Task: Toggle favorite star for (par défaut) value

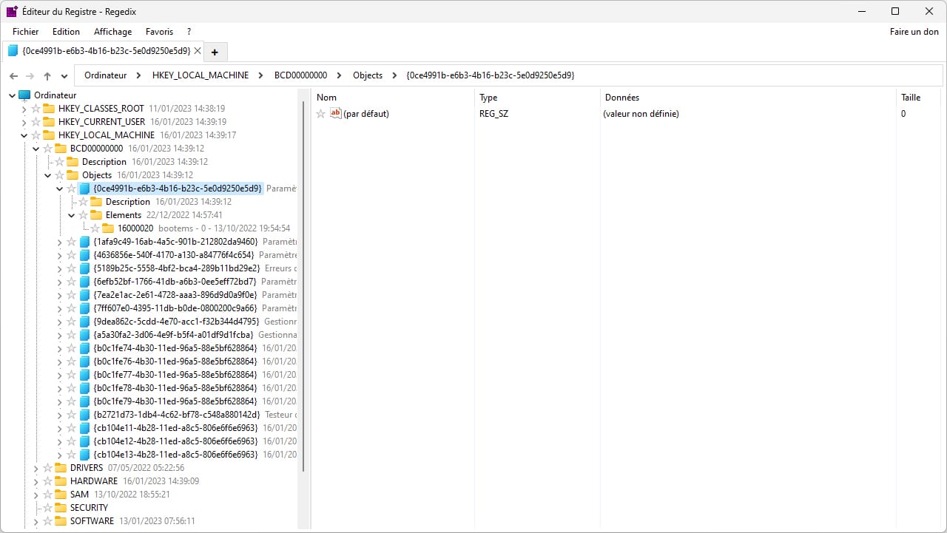Action: (x=321, y=114)
